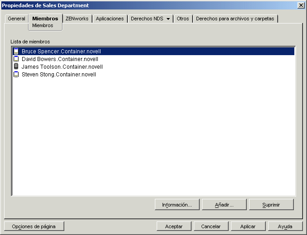Click the Suprimir button
This screenshot has height=235, width=307.
tap(271, 205)
